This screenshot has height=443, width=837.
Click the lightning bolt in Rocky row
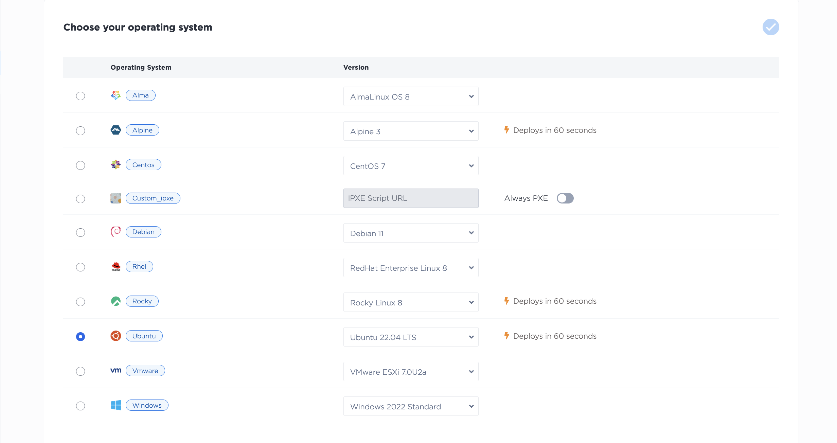[507, 301]
